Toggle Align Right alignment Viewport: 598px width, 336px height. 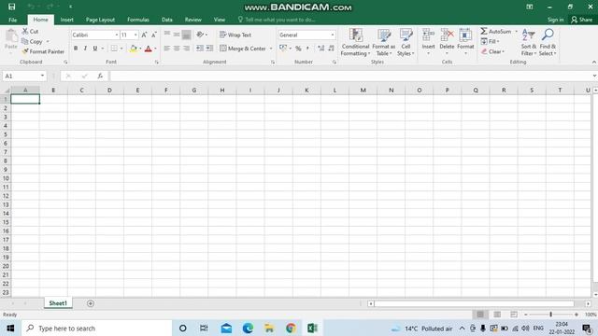click(186, 49)
